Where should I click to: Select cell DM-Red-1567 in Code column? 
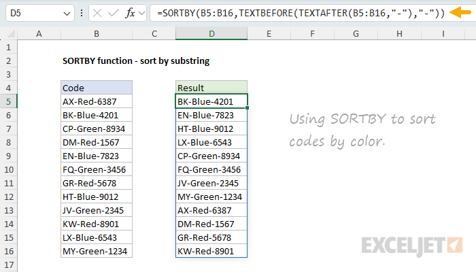click(x=97, y=142)
